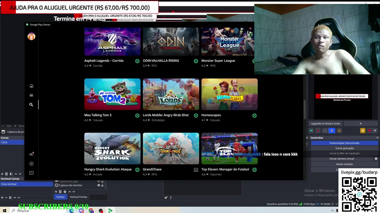Toggle checkmark beside Hungry Shark Evolution: Ataque
Image resolution: width=380 pixels, height=213 pixels.
click(x=137, y=170)
